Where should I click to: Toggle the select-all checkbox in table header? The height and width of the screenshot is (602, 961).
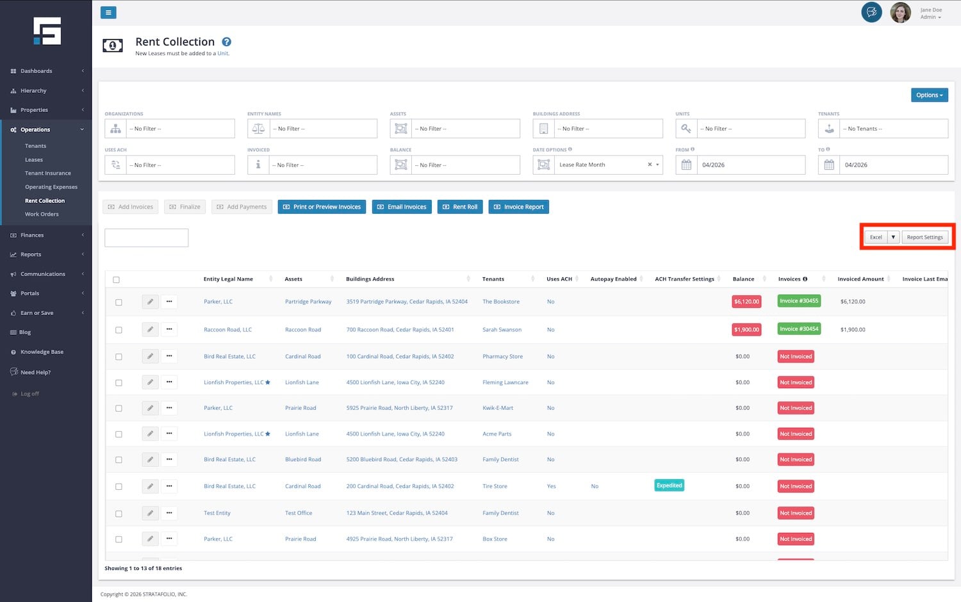pos(116,280)
